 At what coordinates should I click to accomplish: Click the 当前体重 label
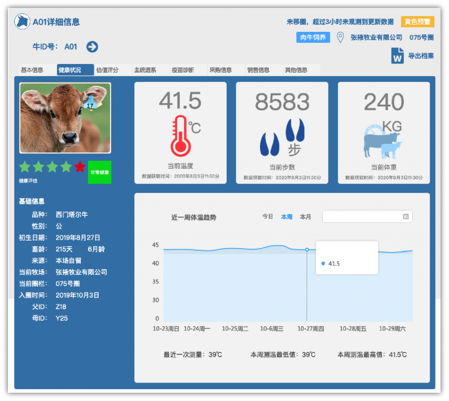tap(384, 167)
